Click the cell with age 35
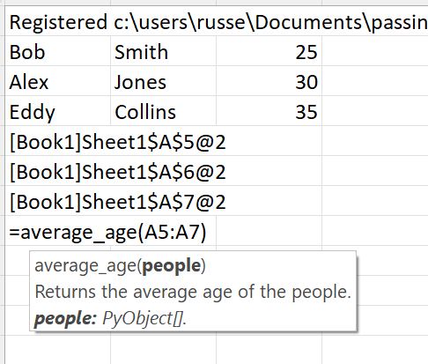This screenshot has height=364, width=428. [269, 111]
